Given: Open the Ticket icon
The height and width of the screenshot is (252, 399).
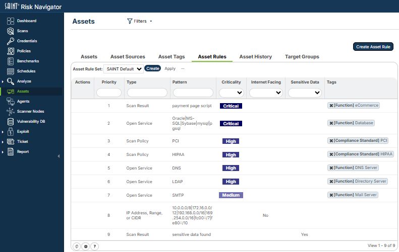Looking at the screenshot, I should [x=11, y=142].
